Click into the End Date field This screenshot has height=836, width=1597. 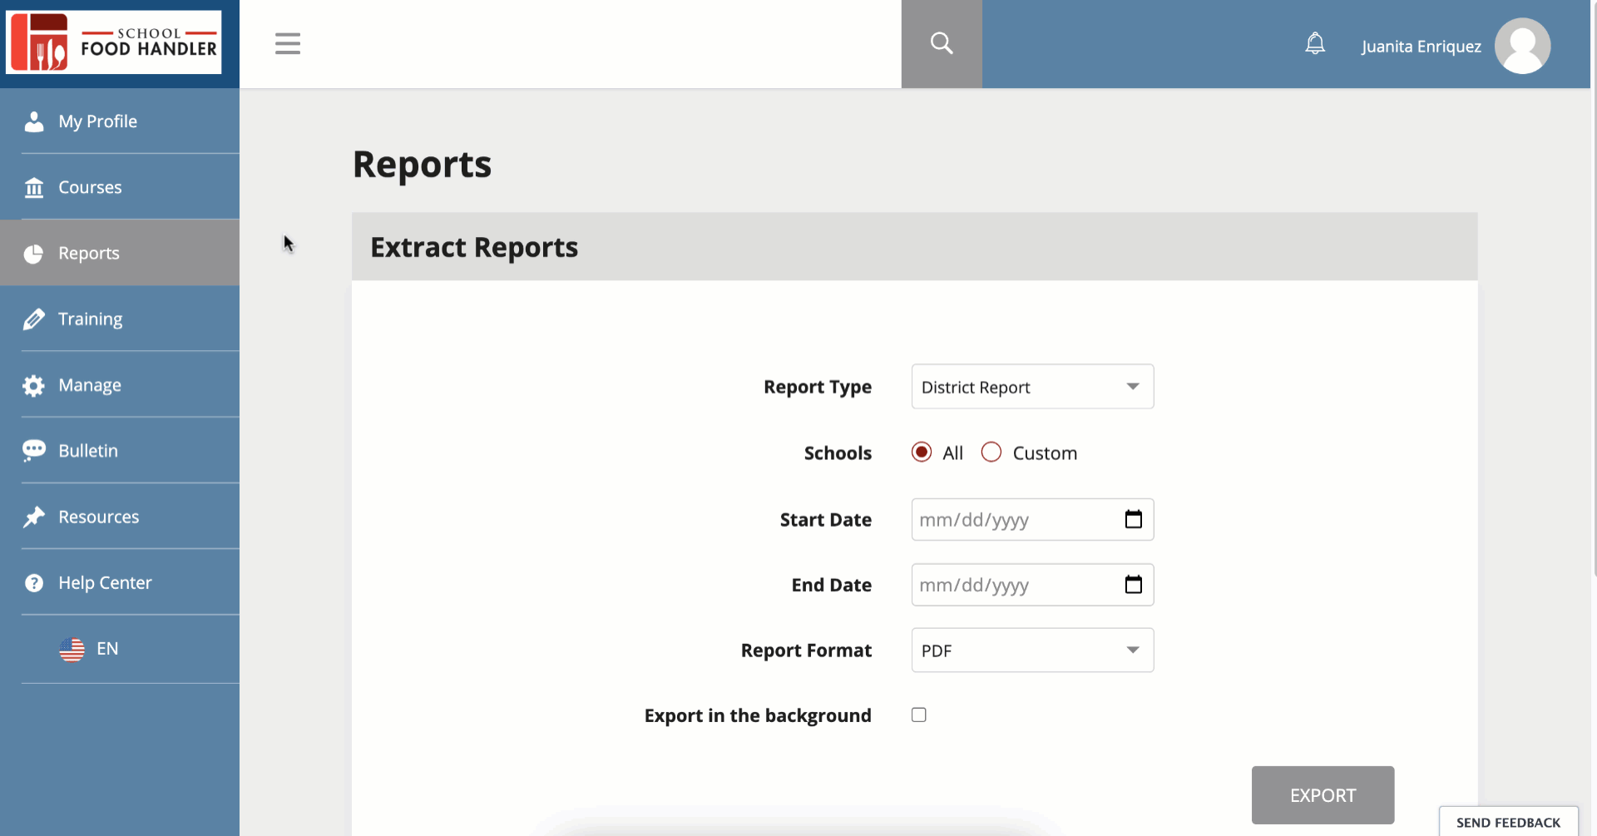[1032, 585]
